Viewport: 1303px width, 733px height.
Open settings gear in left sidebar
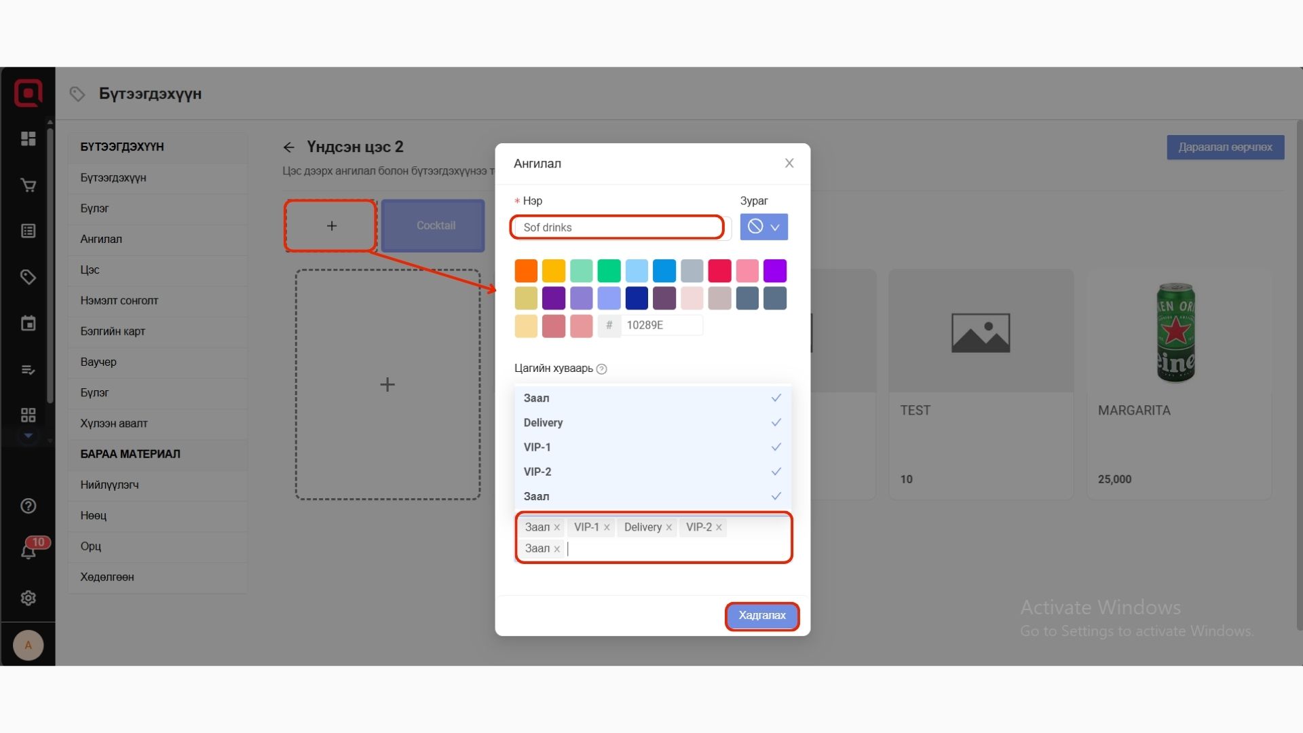[x=28, y=598]
